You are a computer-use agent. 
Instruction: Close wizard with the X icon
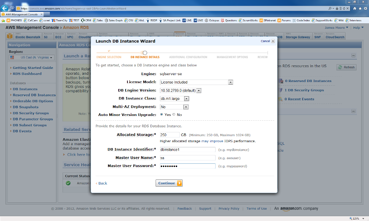[x=273, y=41]
